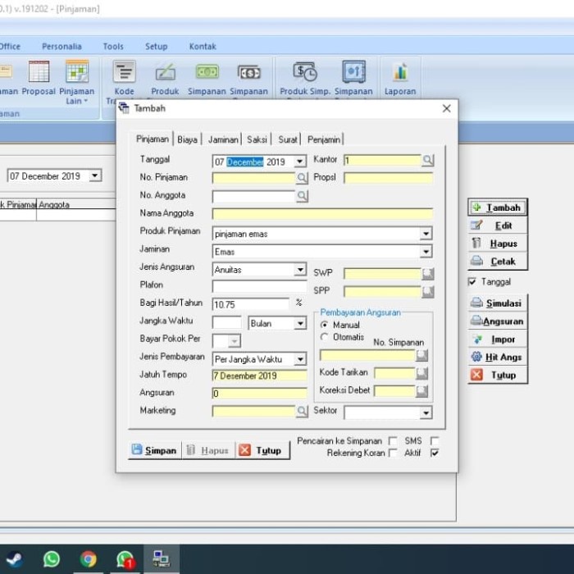Viewport: 574px width, 574px height.
Task: Open the Setup menu
Action: coord(157,47)
